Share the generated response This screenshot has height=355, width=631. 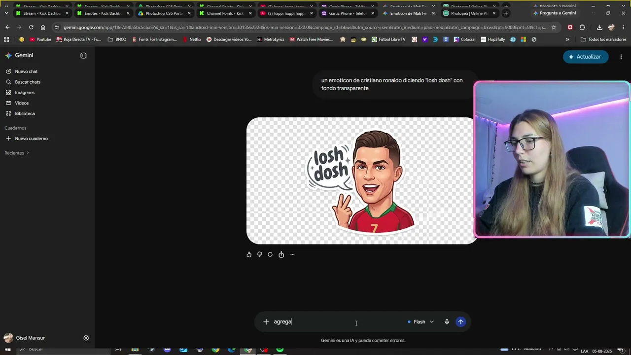click(x=281, y=254)
